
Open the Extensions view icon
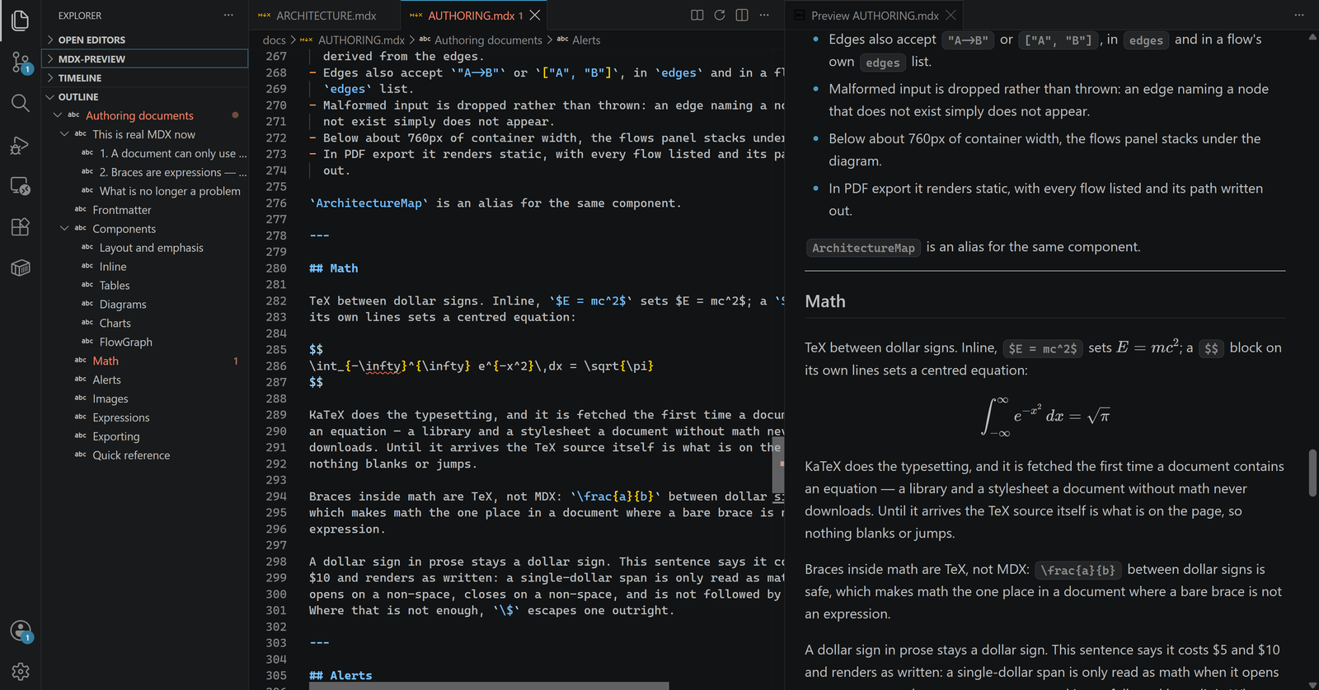coord(21,226)
